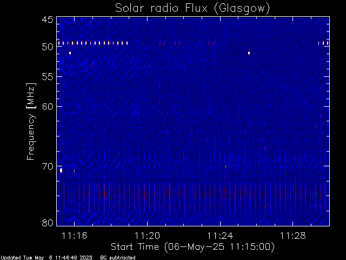Click the 70 frequency tick label

tap(48, 166)
